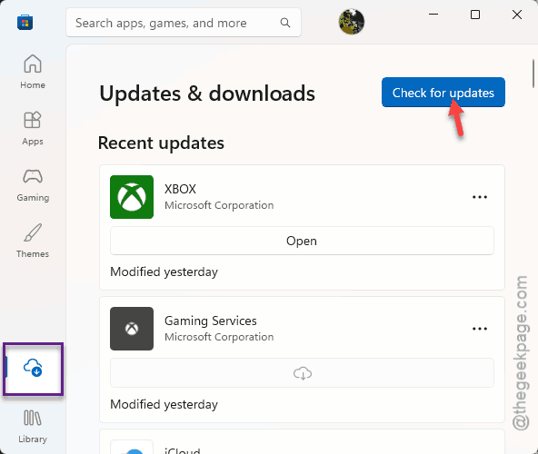538x454 pixels.
Task: Click the Recent updates heading
Action: tap(161, 143)
